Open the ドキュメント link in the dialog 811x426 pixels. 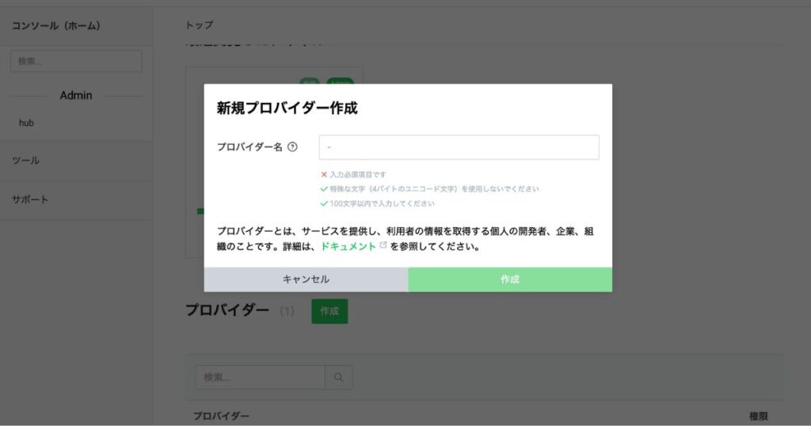click(x=348, y=246)
